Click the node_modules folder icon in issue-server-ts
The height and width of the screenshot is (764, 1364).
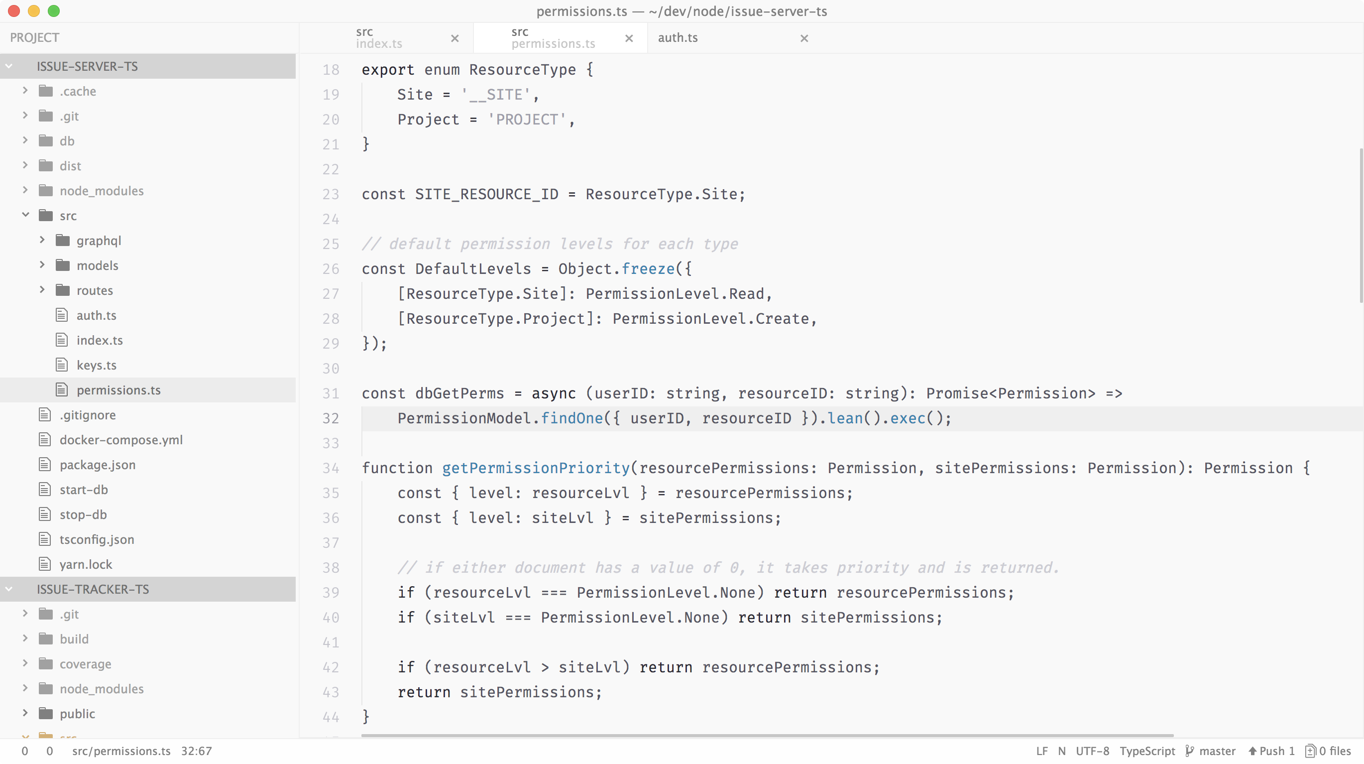point(46,191)
